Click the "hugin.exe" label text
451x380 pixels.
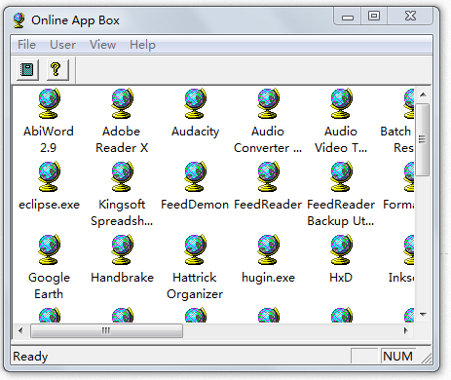(268, 278)
